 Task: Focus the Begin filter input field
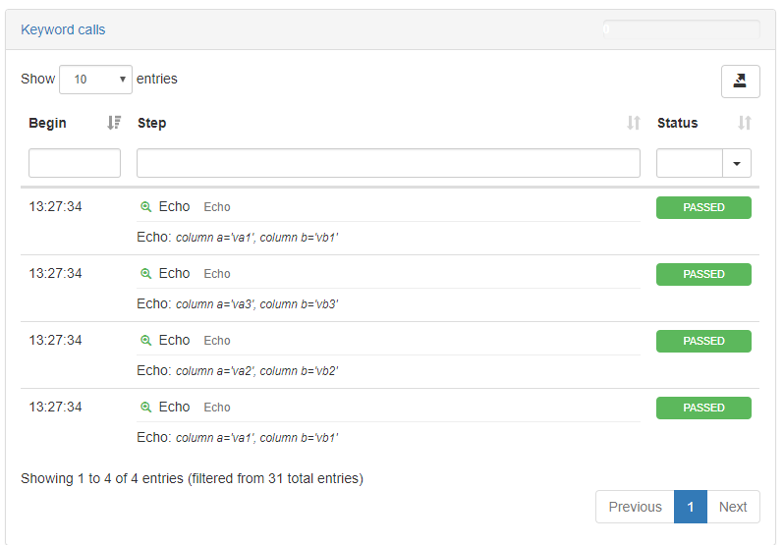[x=75, y=163]
